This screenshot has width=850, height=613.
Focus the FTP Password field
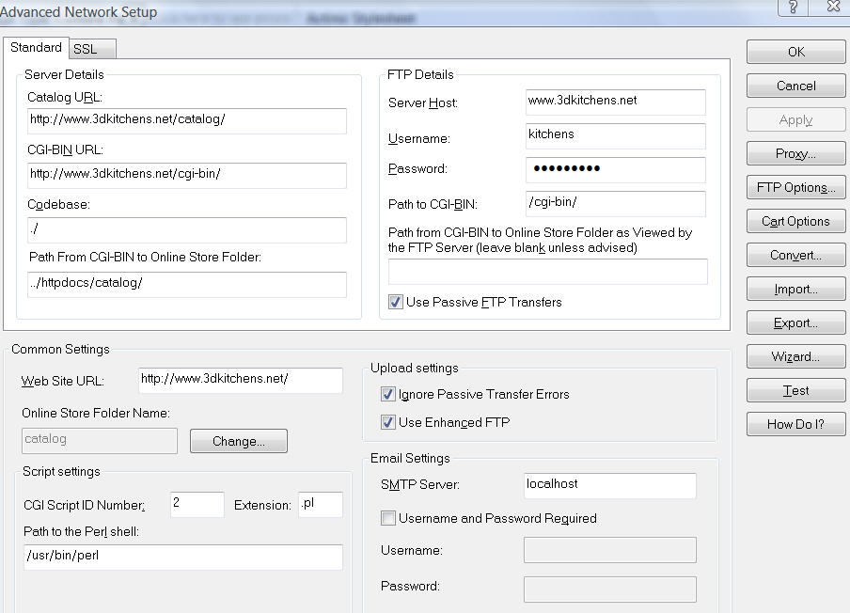click(x=615, y=169)
